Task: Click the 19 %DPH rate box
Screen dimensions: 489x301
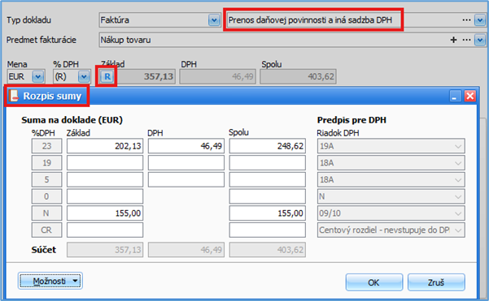Action: click(46, 163)
